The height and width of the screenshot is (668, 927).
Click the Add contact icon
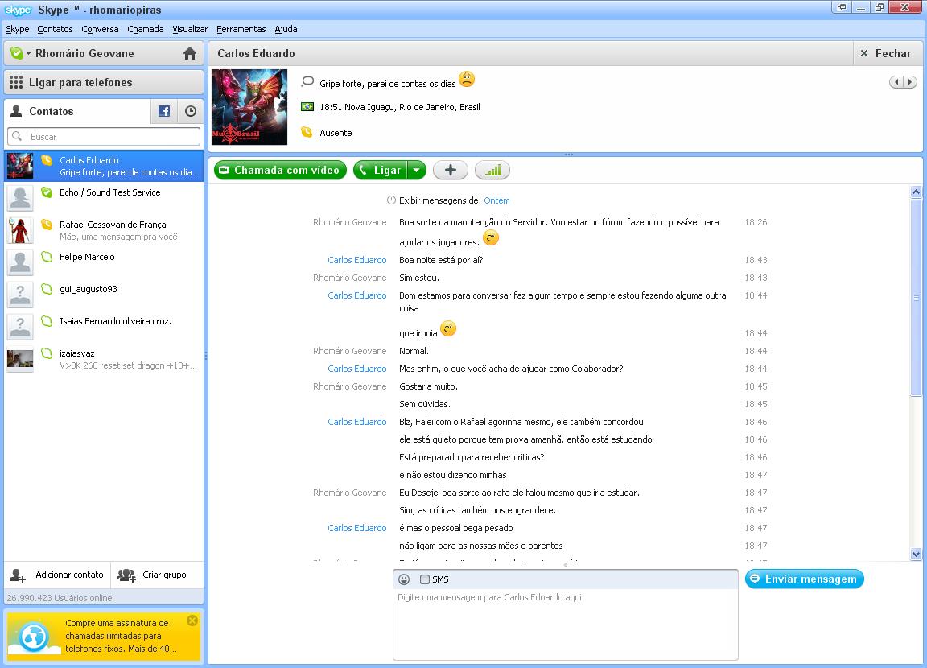[x=18, y=575]
